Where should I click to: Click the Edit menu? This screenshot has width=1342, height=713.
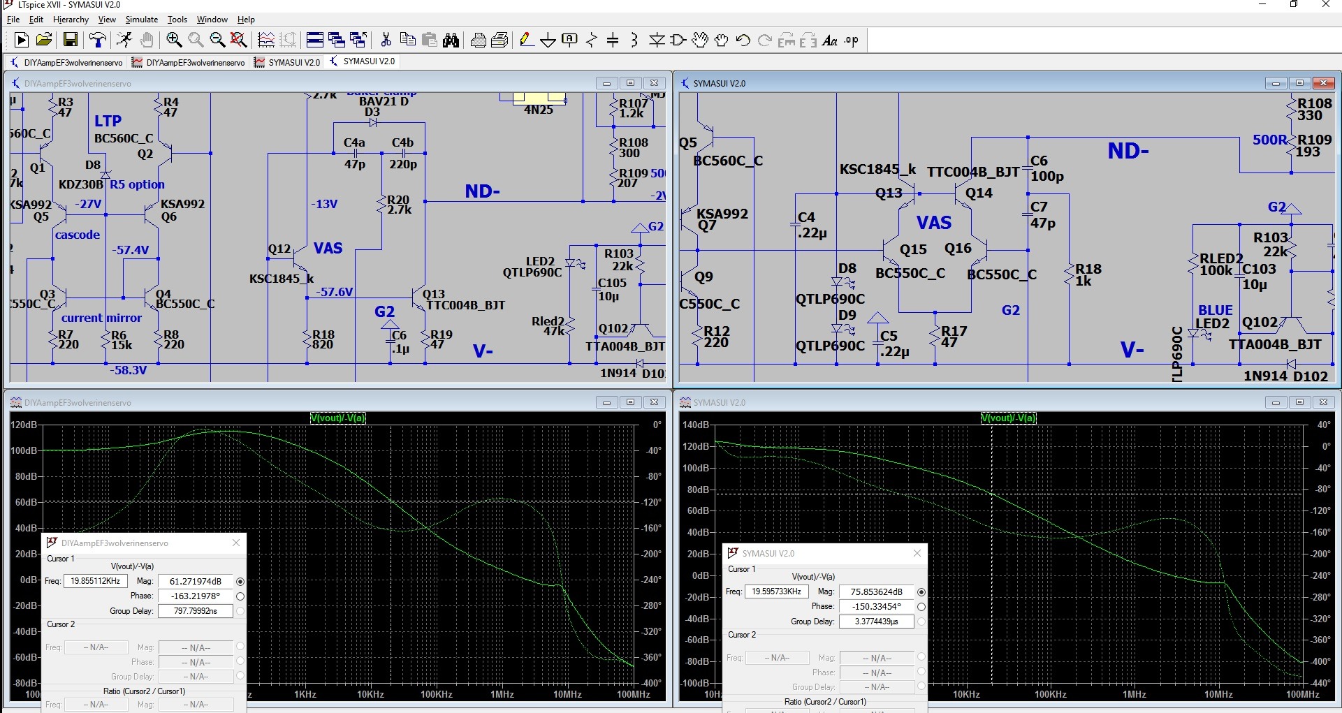click(x=36, y=20)
